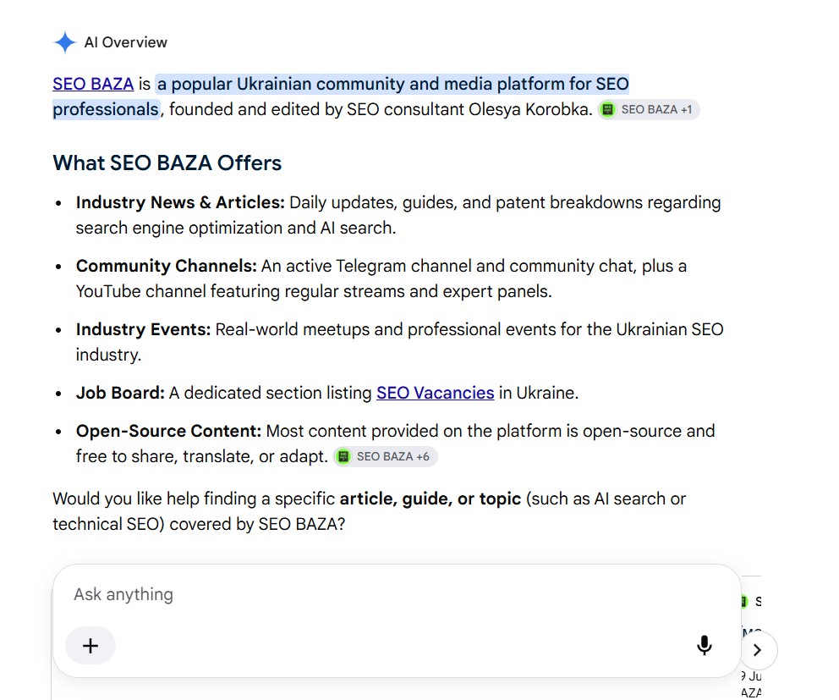Click the highlighted 'popular Ukrainian community' phrase
The width and height of the screenshot is (839, 700).
tap(288, 84)
